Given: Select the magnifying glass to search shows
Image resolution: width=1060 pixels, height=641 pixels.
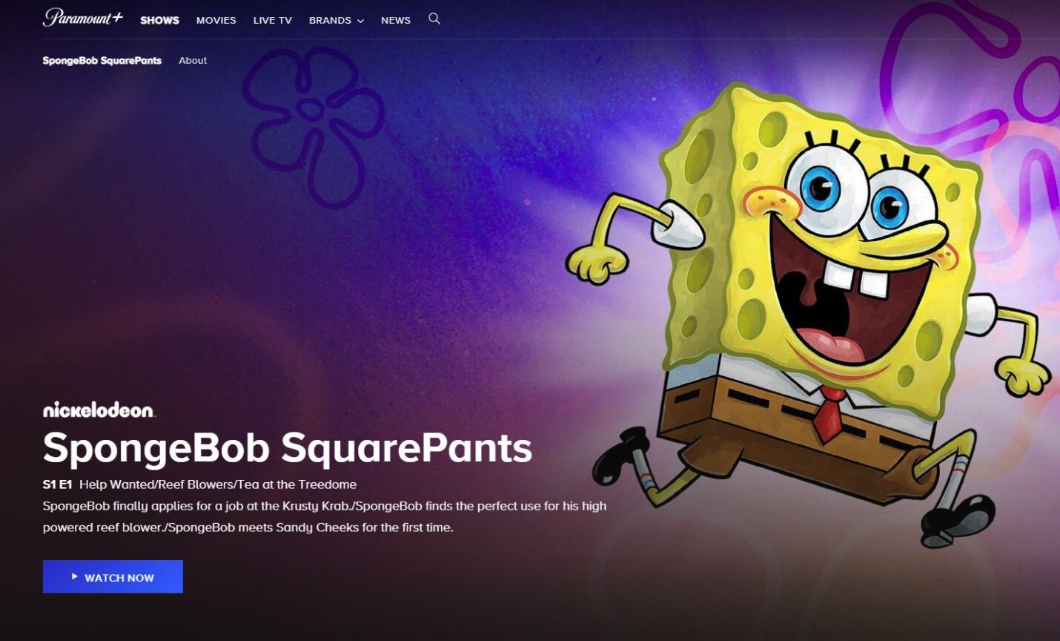Looking at the screenshot, I should click(x=434, y=19).
